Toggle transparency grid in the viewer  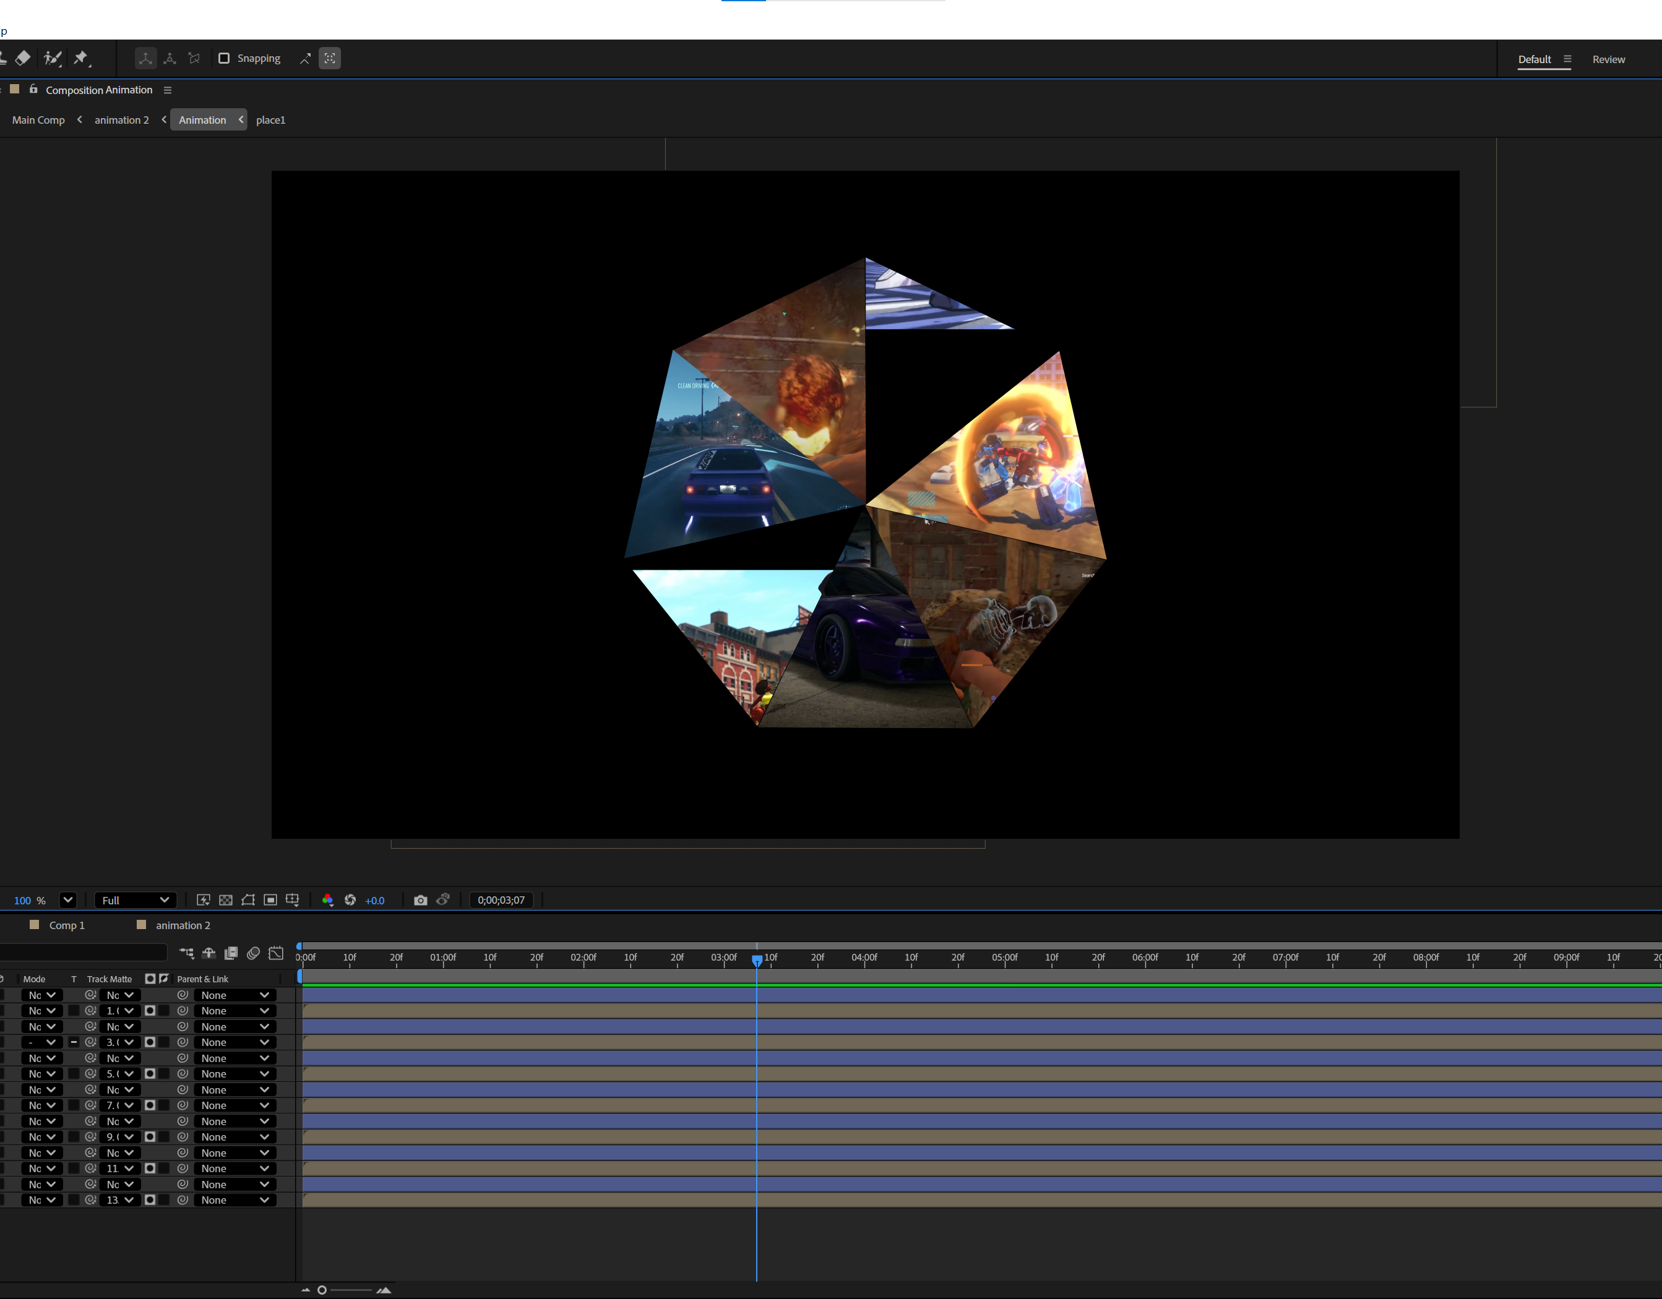tap(226, 900)
